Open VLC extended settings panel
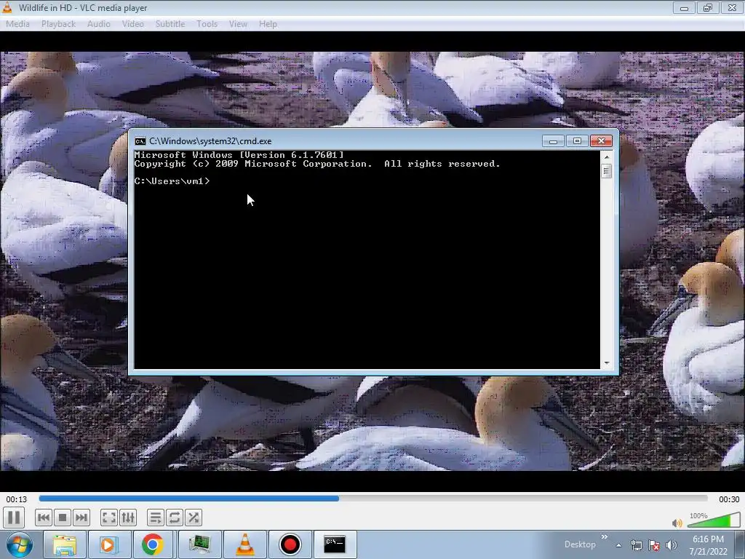This screenshot has height=559, width=745. (128, 518)
